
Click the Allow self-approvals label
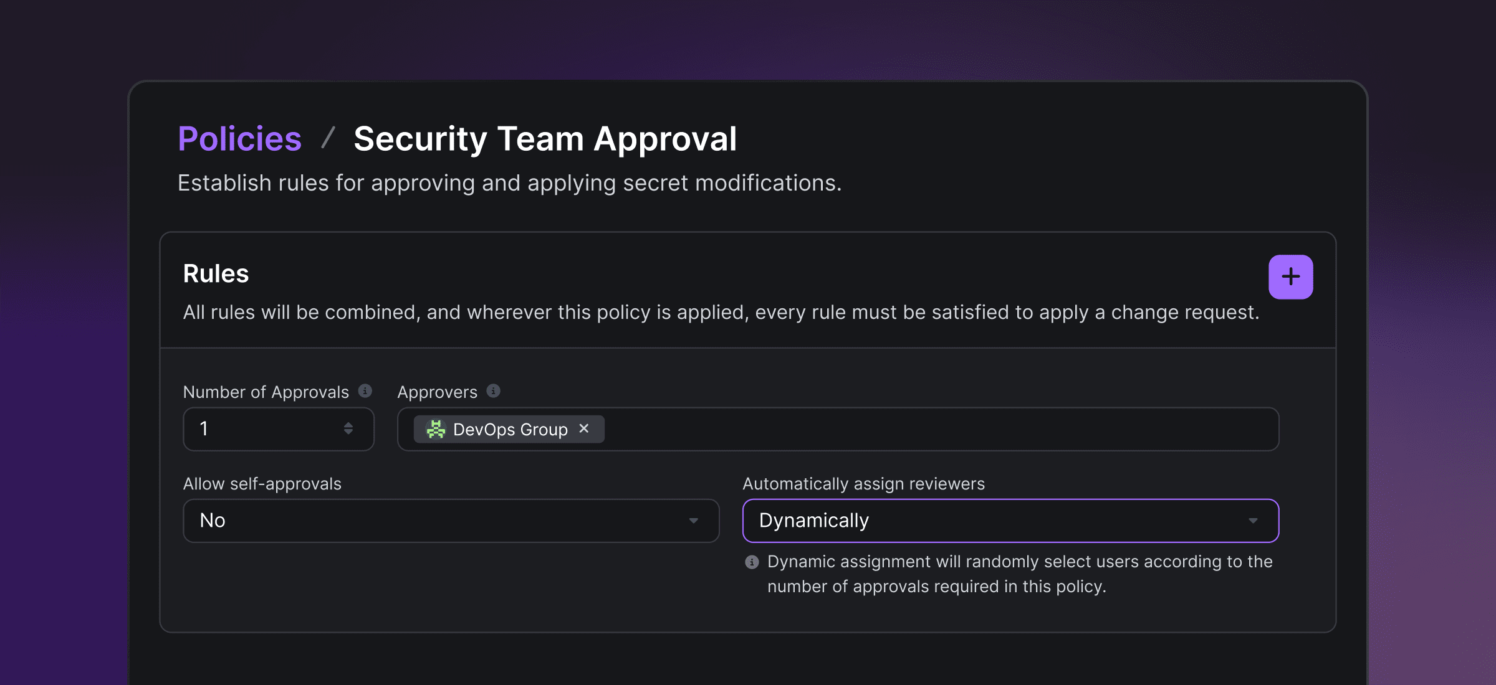(262, 484)
